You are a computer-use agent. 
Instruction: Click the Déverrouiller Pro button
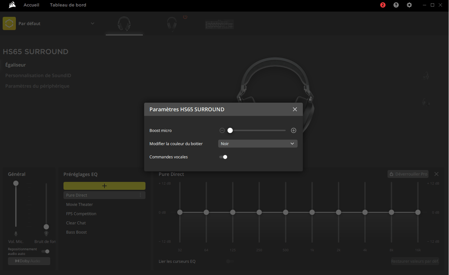408,174
